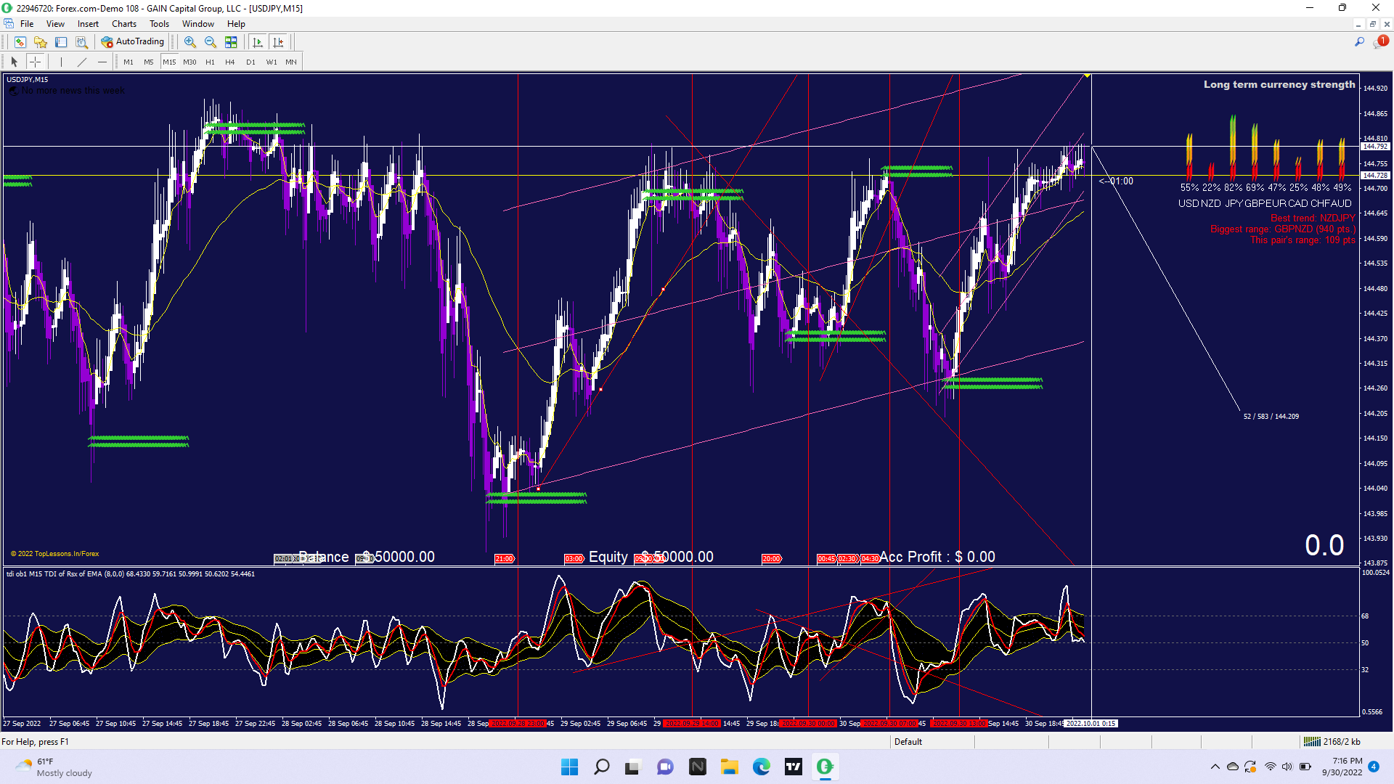The height and width of the screenshot is (784, 1394).
Task: Toggle the AutoTrading button
Action: [x=133, y=42]
